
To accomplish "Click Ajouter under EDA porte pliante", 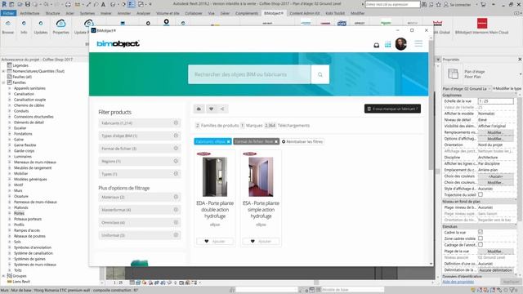I will 215,241.
